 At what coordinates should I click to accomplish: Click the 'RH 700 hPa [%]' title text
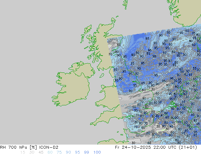pyautogui.click(x=19, y=147)
